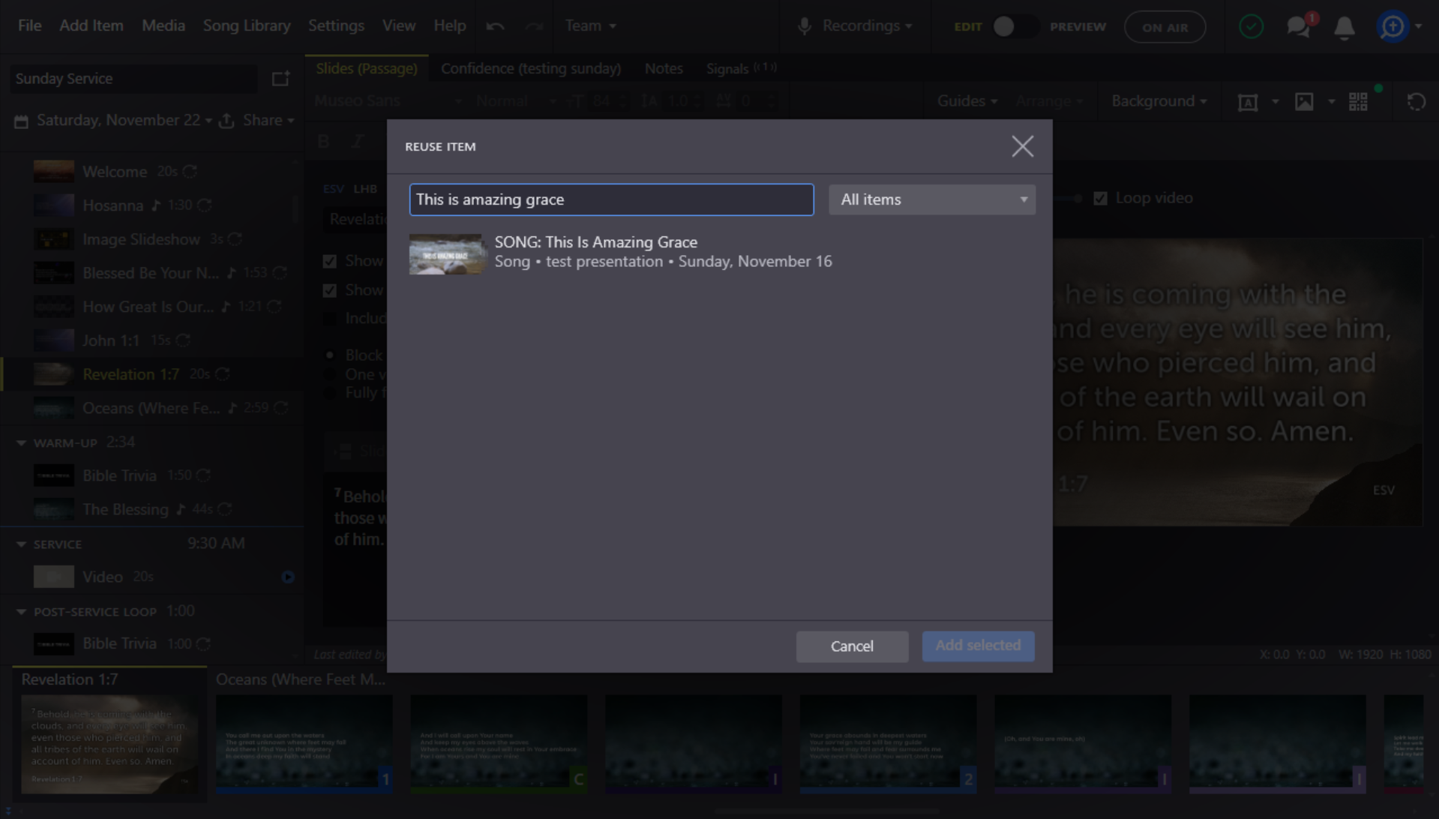Click the Oceans slide thumbnail labeled C

click(x=499, y=743)
